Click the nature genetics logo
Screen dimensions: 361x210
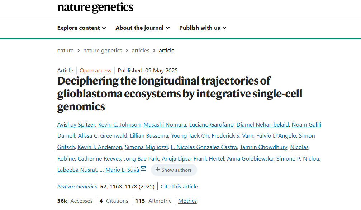pyautogui.click(x=95, y=7)
